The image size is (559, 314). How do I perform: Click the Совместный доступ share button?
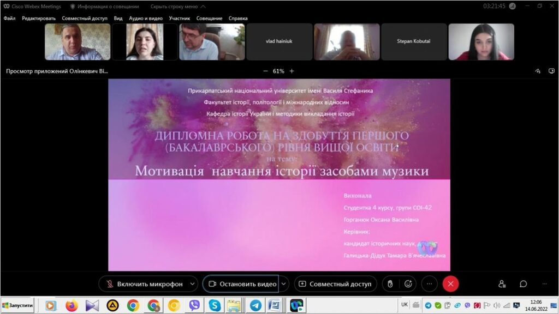pos(335,284)
